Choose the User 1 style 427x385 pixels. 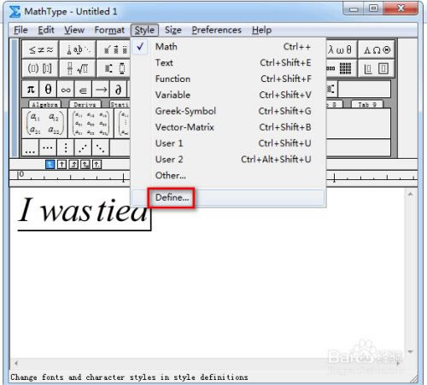point(228,143)
